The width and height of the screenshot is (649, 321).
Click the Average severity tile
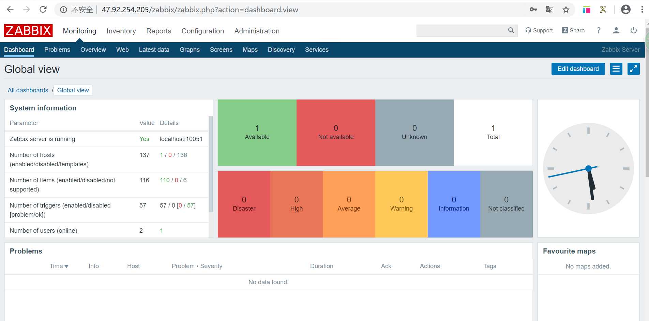pos(349,204)
